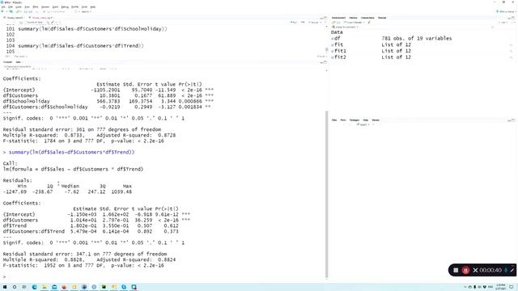Open the Export dropdown in Plots pane

coord(363,124)
